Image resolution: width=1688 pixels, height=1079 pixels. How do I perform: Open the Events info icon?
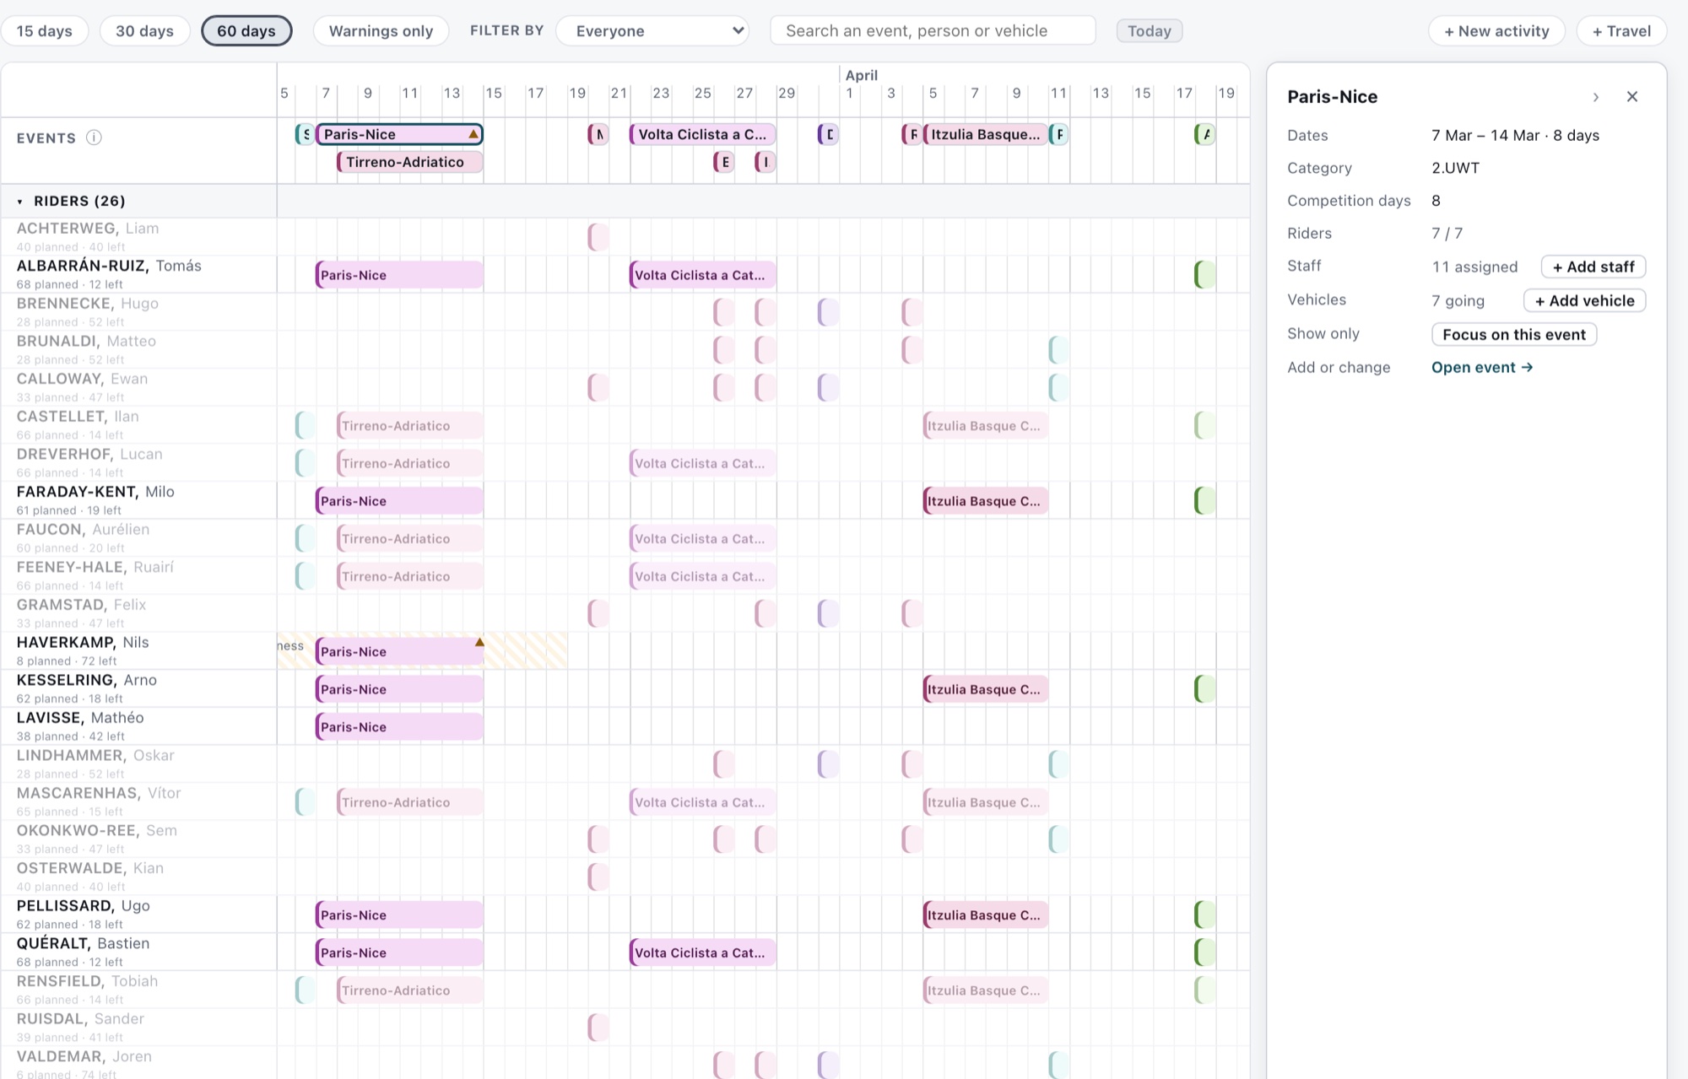click(94, 138)
